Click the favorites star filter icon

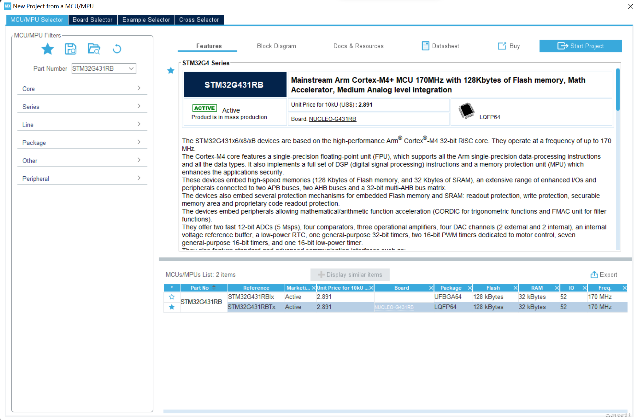48,49
